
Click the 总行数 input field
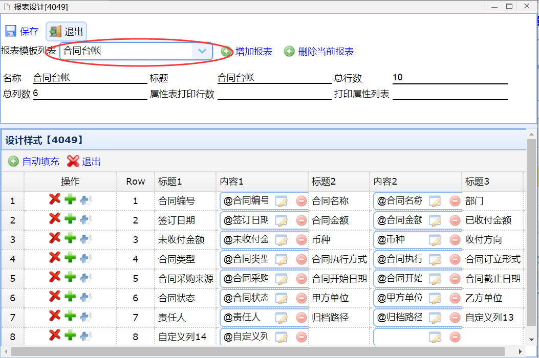[450, 78]
